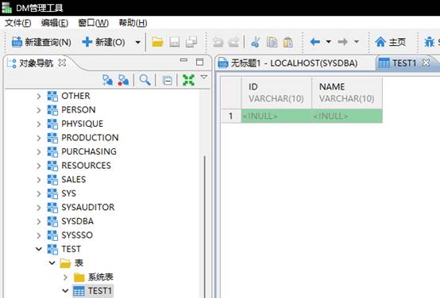Expand the SYS schema node
Image resolution: width=440 pixels, height=298 pixels.
tap(39, 193)
